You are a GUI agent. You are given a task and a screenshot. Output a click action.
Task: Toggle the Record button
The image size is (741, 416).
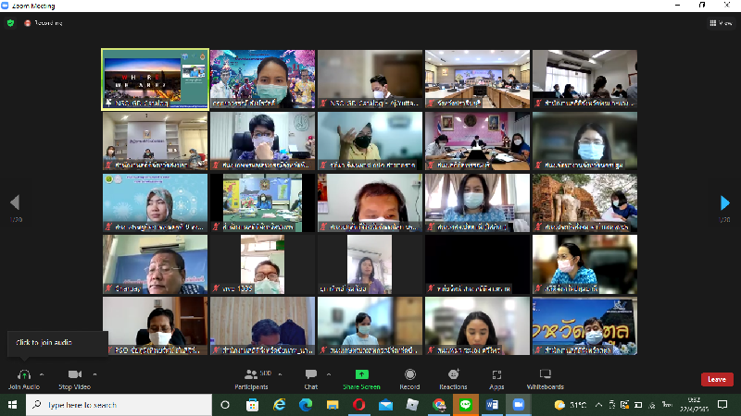click(409, 374)
